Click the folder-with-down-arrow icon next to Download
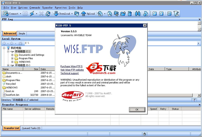202x137 pixels. point(77,14)
